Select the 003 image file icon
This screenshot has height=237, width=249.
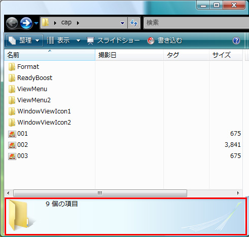click(x=12, y=156)
